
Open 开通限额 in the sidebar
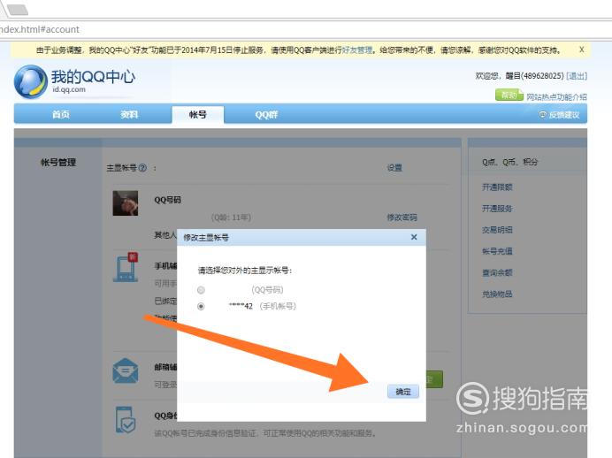coord(497,187)
